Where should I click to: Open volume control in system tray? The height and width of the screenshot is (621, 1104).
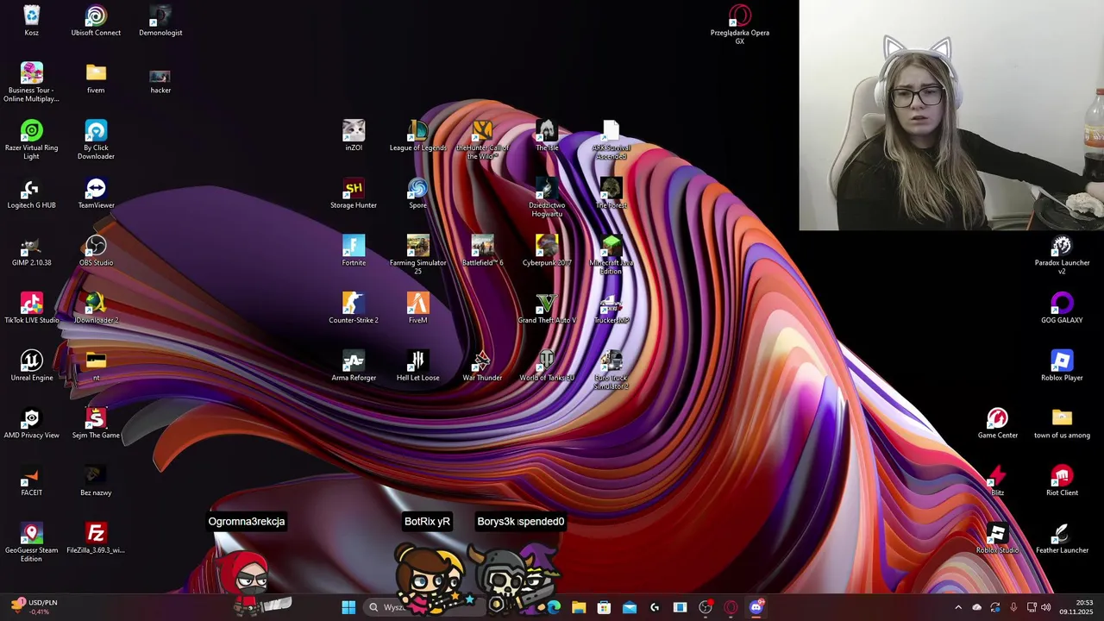click(x=1045, y=607)
